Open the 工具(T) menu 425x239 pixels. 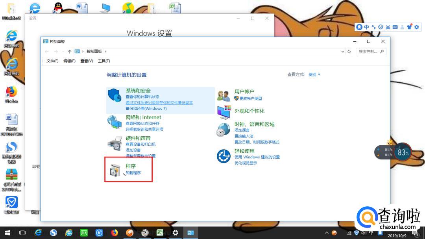tap(104, 61)
